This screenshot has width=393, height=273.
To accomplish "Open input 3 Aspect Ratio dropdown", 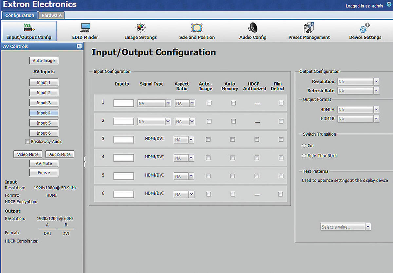I will [184, 140].
